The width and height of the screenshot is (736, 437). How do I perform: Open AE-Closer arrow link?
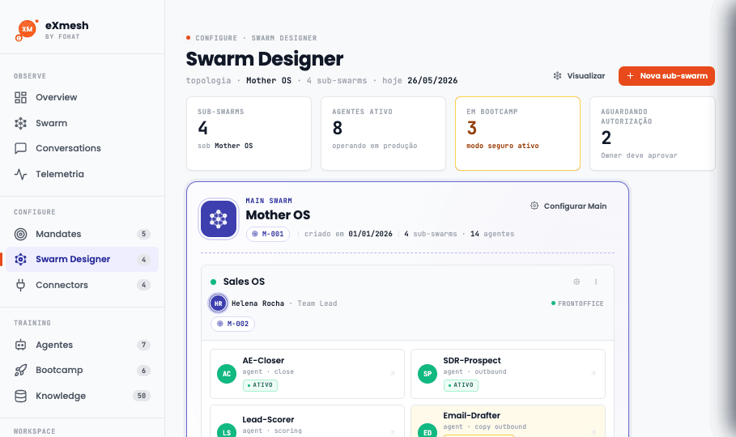tap(393, 374)
